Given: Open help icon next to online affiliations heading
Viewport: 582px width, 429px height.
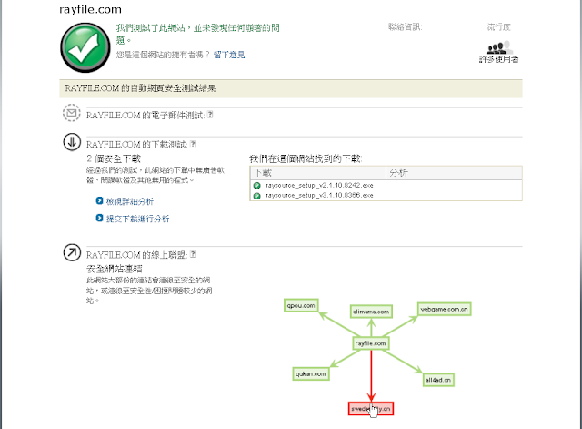Looking at the screenshot, I should click(193, 254).
